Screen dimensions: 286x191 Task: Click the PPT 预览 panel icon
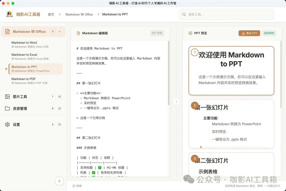191,33
